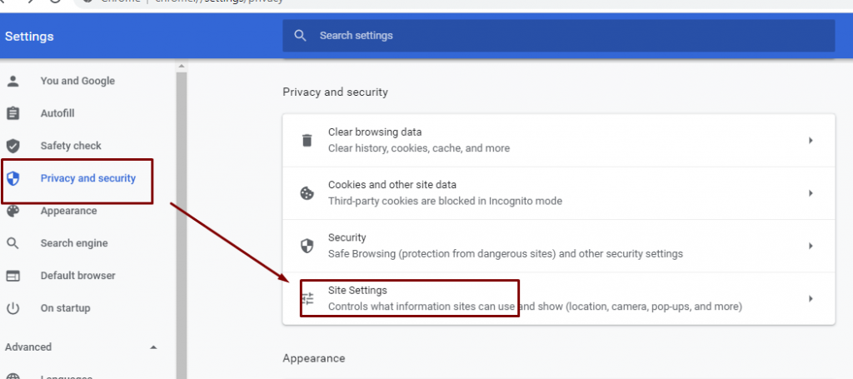Click the Default browser window icon
Viewport: 853px width, 379px height.
pyautogui.click(x=12, y=276)
